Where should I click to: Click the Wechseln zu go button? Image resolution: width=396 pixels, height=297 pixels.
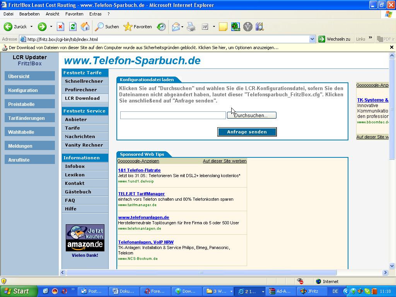click(335, 39)
